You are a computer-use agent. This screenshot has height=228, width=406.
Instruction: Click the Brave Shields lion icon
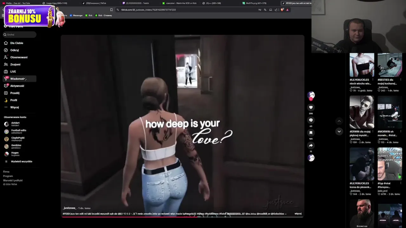click(282, 10)
